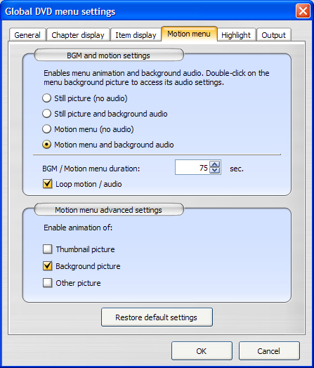Screen dimensions: 314x368
Task: Select Motion menu and background audio
Action: click(x=46, y=145)
